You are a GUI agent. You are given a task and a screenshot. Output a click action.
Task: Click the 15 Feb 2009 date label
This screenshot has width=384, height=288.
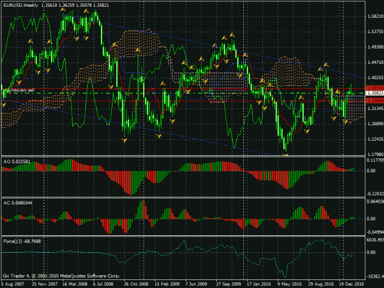click(167, 284)
